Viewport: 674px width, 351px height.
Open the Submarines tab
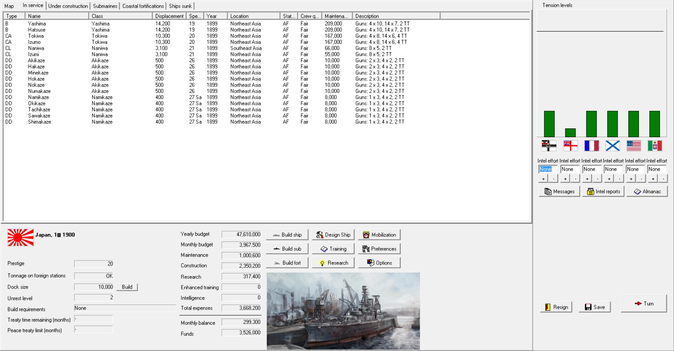(x=105, y=6)
